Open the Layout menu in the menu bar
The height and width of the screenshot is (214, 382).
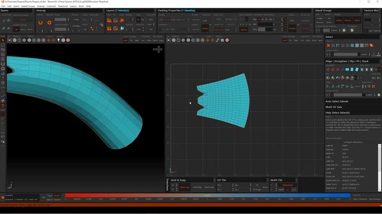pos(73,6)
